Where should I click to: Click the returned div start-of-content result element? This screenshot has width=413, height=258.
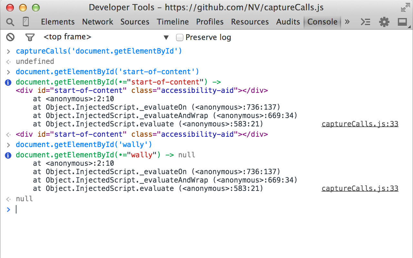pyautogui.click(x=142, y=134)
